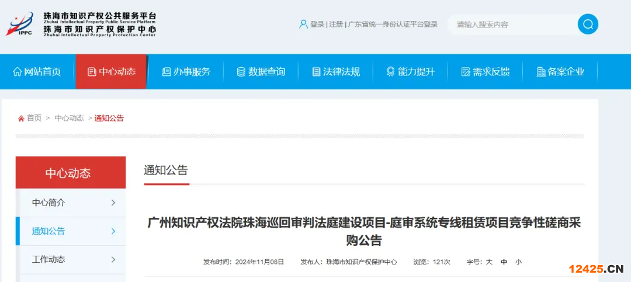Click the IPPC logo image
Image resolution: width=631 pixels, height=282 pixels.
tap(20, 24)
